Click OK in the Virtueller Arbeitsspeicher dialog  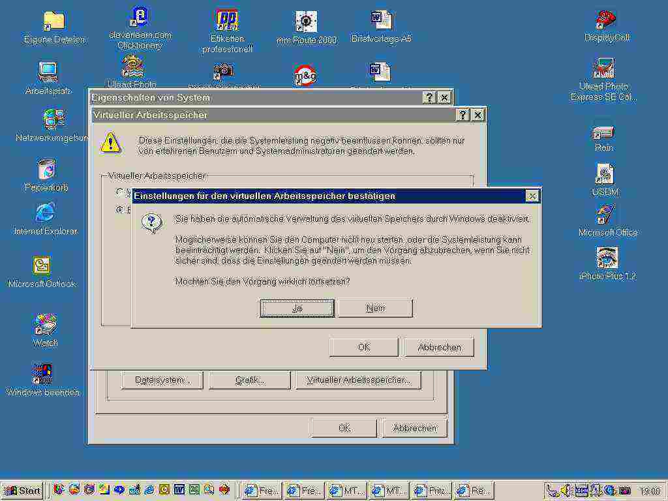coord(364,347)
